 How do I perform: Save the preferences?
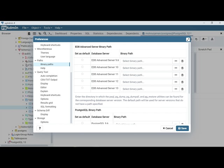[182, 128]
